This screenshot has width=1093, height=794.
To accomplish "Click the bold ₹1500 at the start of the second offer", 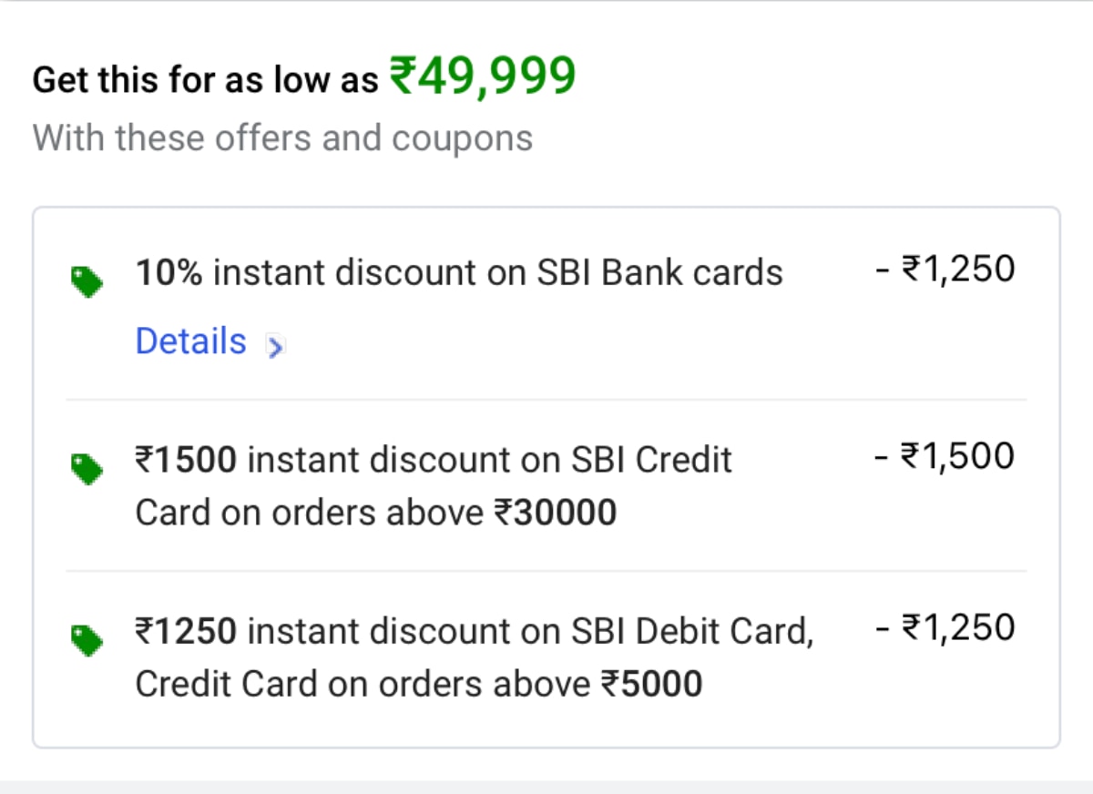I will (x=187, y=460).
